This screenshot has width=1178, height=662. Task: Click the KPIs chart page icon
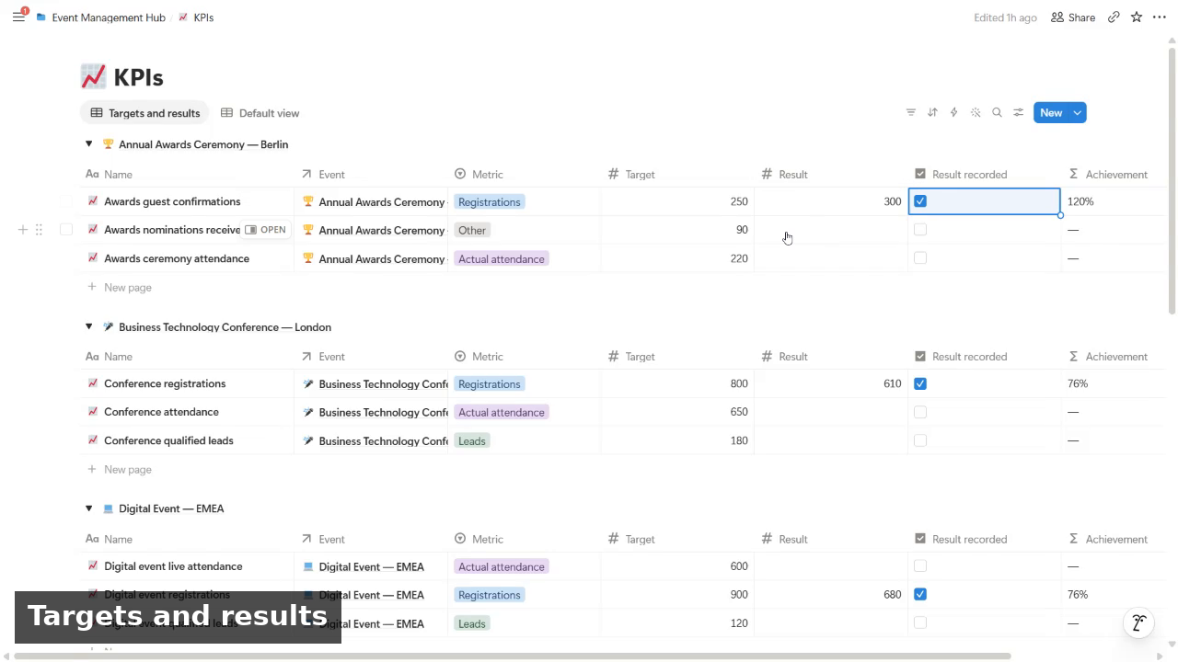point(93,76)
